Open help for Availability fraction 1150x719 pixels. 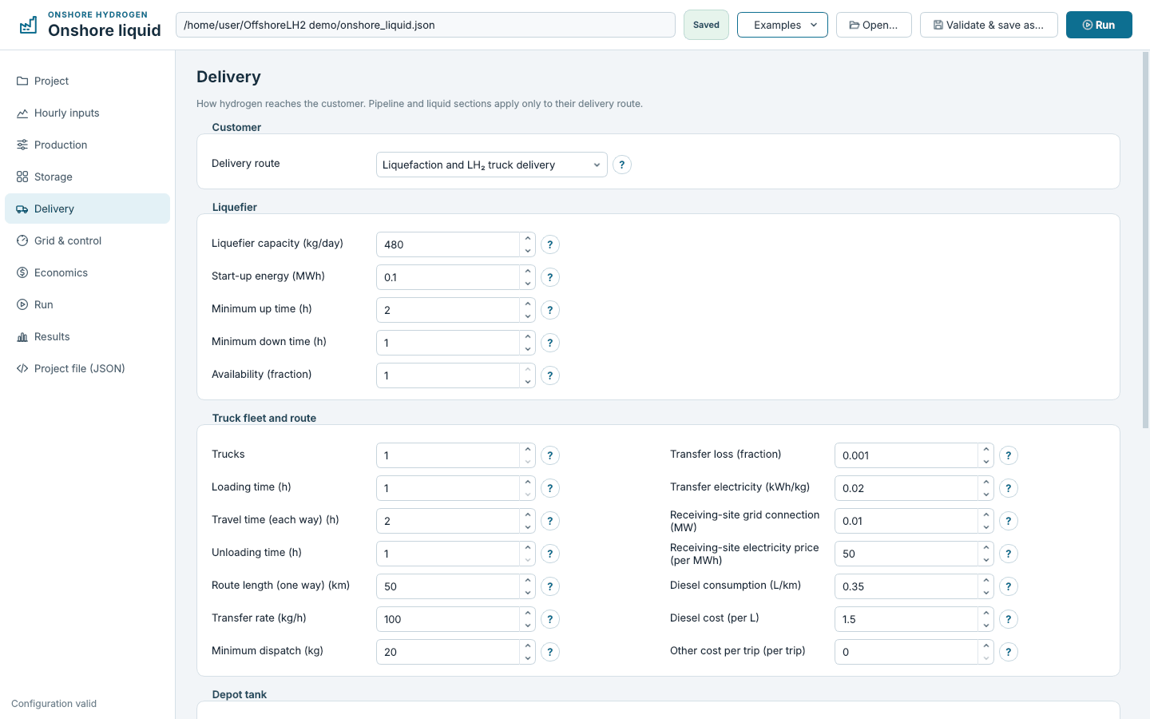tap(550, 375)
